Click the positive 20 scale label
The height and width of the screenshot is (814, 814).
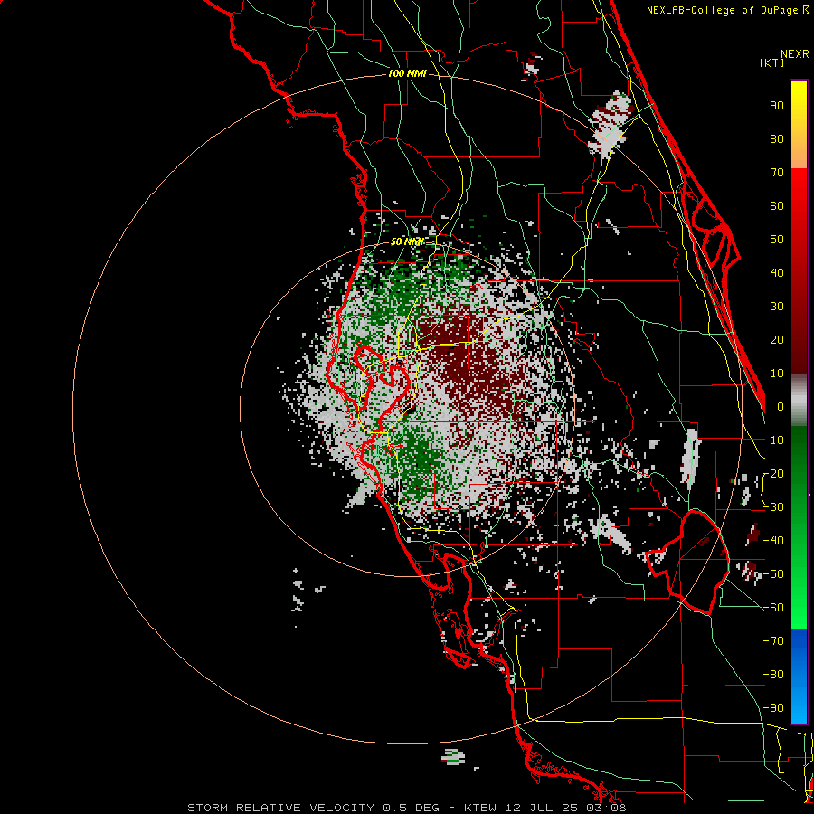click(x=777, y=340)
